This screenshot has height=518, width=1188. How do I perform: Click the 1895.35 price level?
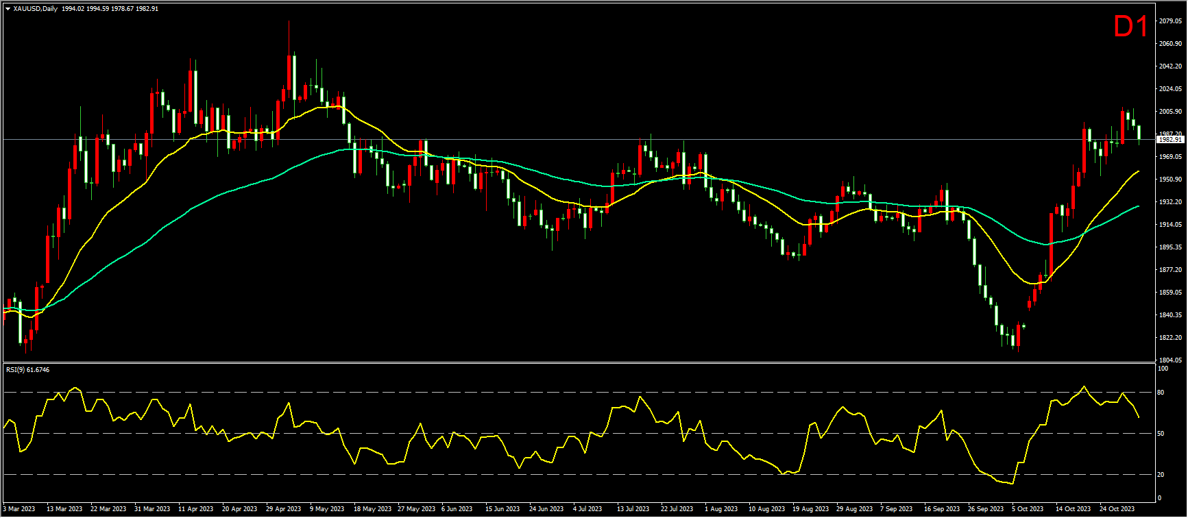click(1169, 247)
